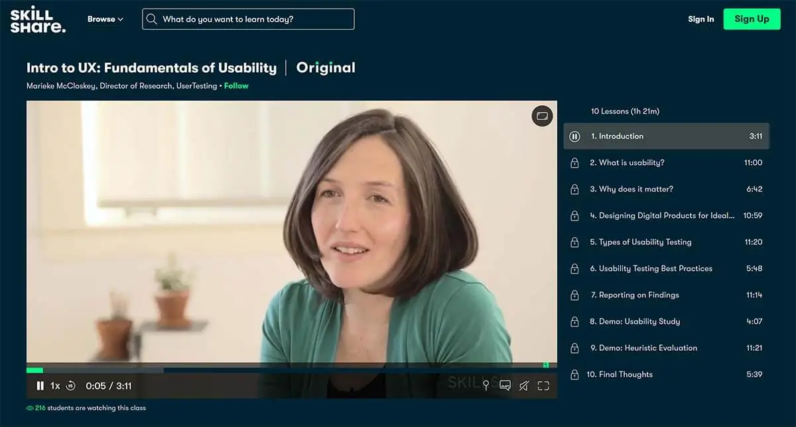Change the 1x playback speed
Image resolution: width=796 pixels, height=427 pixels.
point(55,386)
